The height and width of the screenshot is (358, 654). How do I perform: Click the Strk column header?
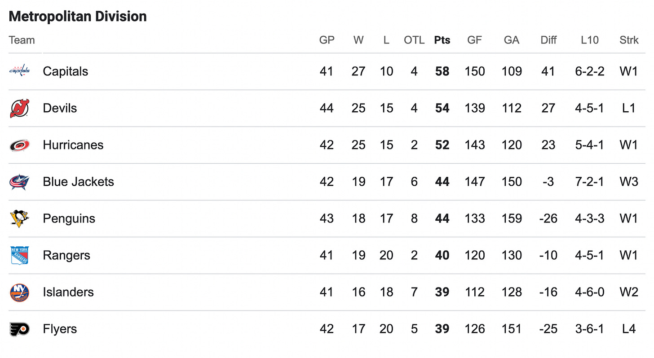pyautogui.click(x=629, y=40)
